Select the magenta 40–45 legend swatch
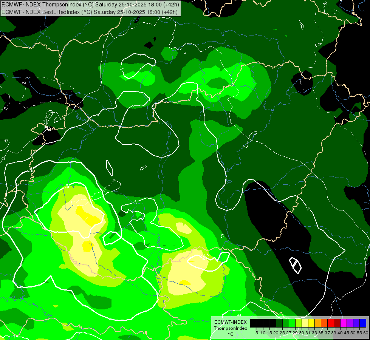Viewport: 370px width, 340px height. coord(343,323)
